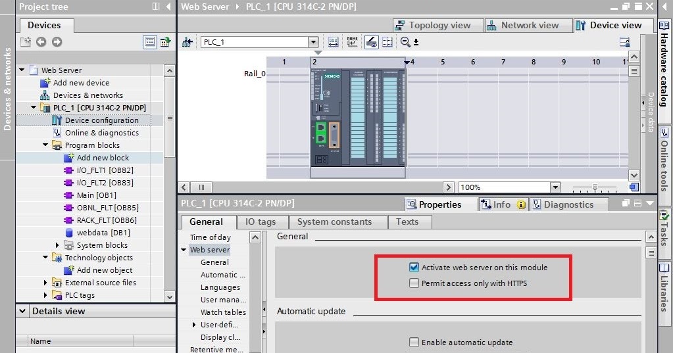Screen dimensions: 673x353
Task: Click the grid page break icon
Action: click(387, 42)
